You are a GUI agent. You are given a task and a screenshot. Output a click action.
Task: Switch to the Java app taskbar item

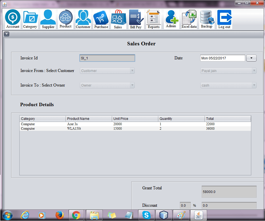(x=199, y=215)
